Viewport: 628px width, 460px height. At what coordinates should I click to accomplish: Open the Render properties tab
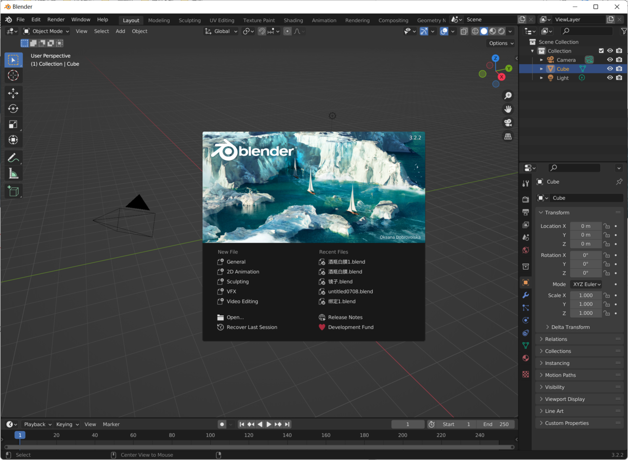coord(525,199)
